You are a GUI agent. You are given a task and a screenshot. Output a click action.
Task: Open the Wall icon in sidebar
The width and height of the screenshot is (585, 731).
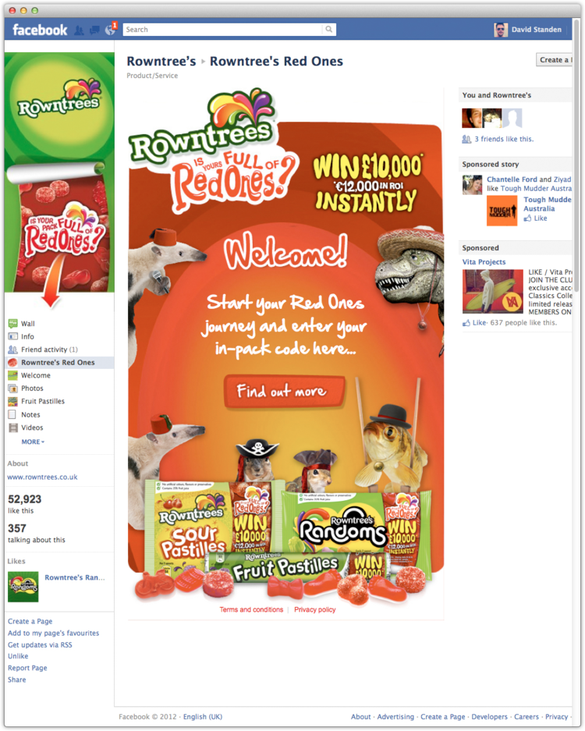click(13, 323)
